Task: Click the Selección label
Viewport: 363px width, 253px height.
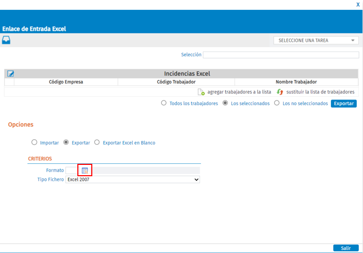Action: coord(191,55)
